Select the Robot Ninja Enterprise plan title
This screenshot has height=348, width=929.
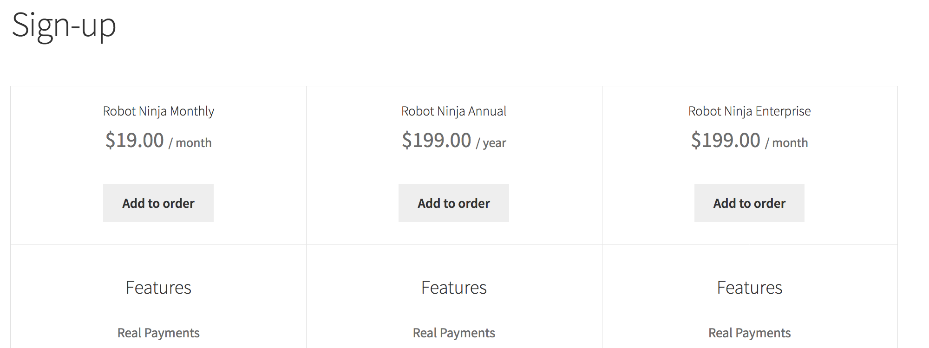pos(749,111)
